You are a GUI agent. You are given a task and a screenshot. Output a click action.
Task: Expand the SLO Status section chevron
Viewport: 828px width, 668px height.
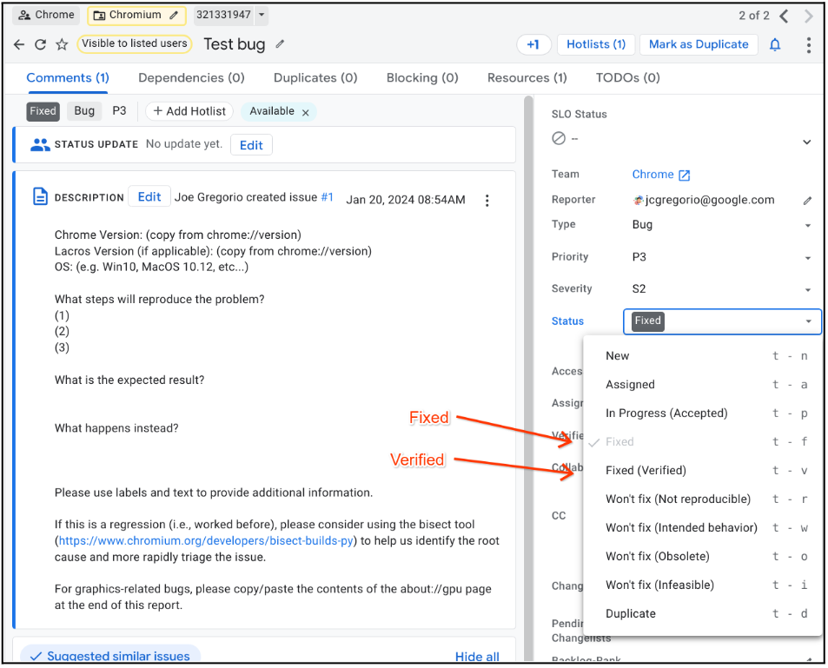(x=806, y=142)
